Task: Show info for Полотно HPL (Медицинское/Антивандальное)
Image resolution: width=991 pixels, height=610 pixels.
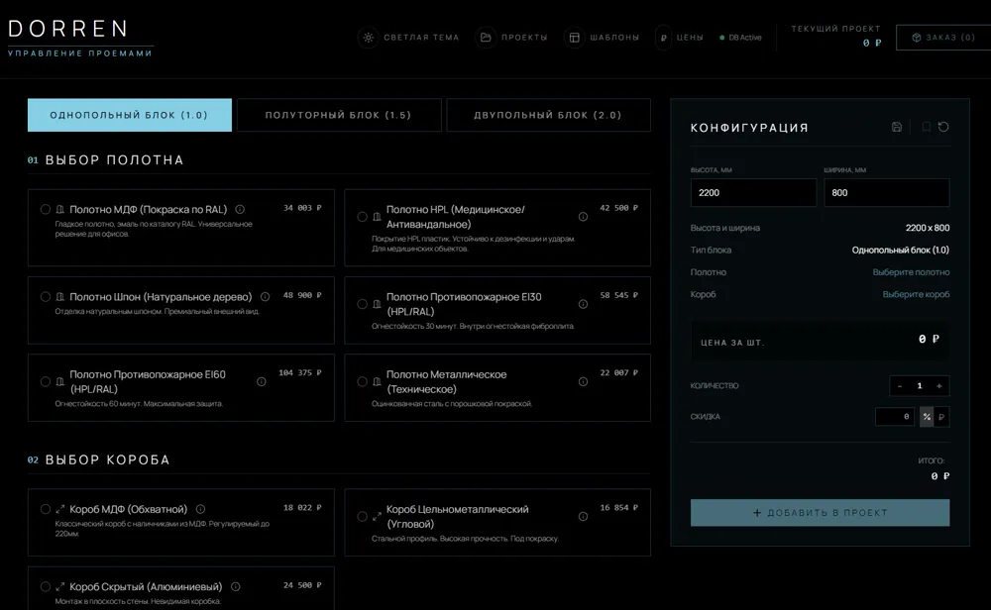Action: (583, 217)
